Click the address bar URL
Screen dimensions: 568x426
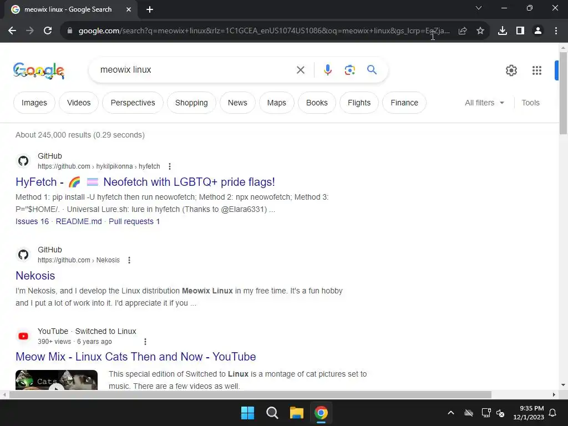[264, 31]
